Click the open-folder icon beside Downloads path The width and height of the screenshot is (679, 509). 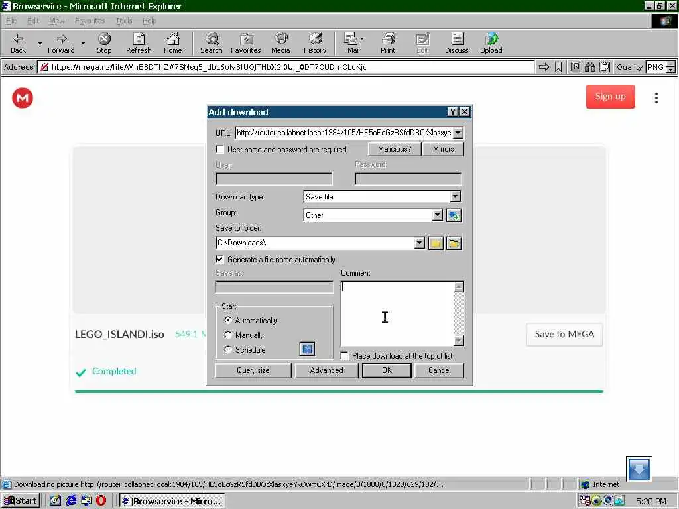(454, 243)
